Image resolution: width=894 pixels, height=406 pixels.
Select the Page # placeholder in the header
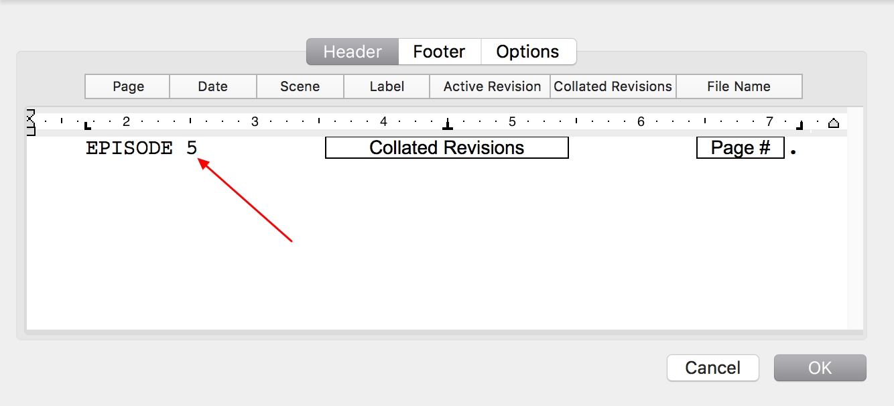740,147
